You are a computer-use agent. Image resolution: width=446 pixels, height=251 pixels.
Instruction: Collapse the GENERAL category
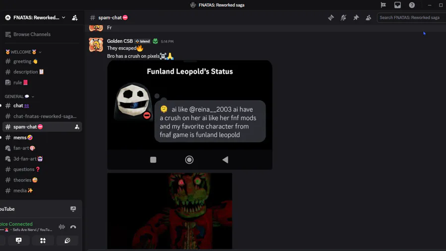[19, 96]
